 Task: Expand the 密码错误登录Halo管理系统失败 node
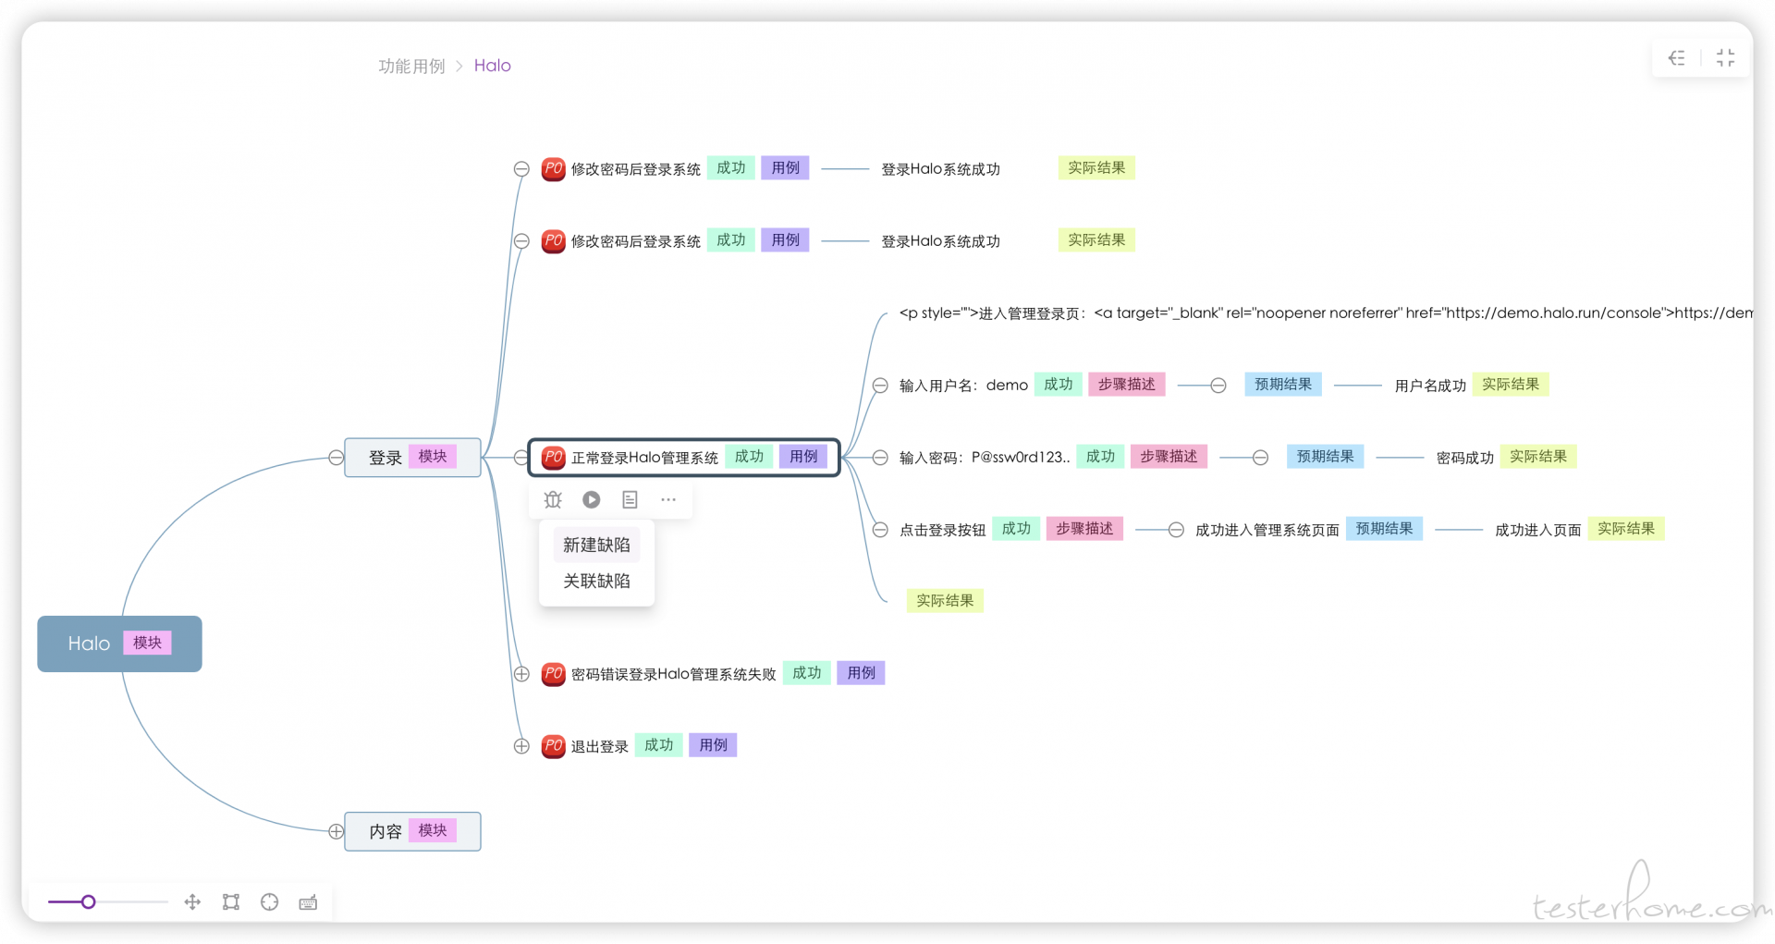pos(521,674)
